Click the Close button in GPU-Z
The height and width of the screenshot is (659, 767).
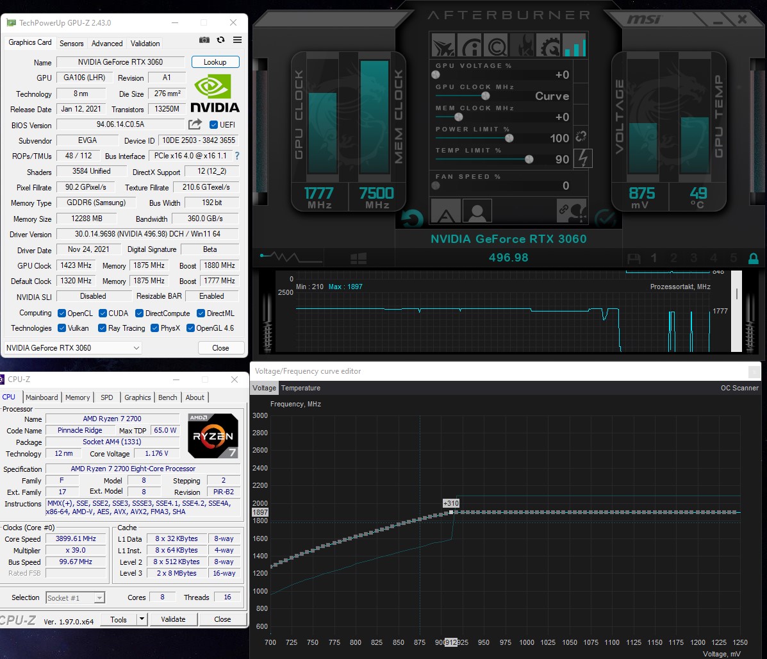click(x=220, y=348)
